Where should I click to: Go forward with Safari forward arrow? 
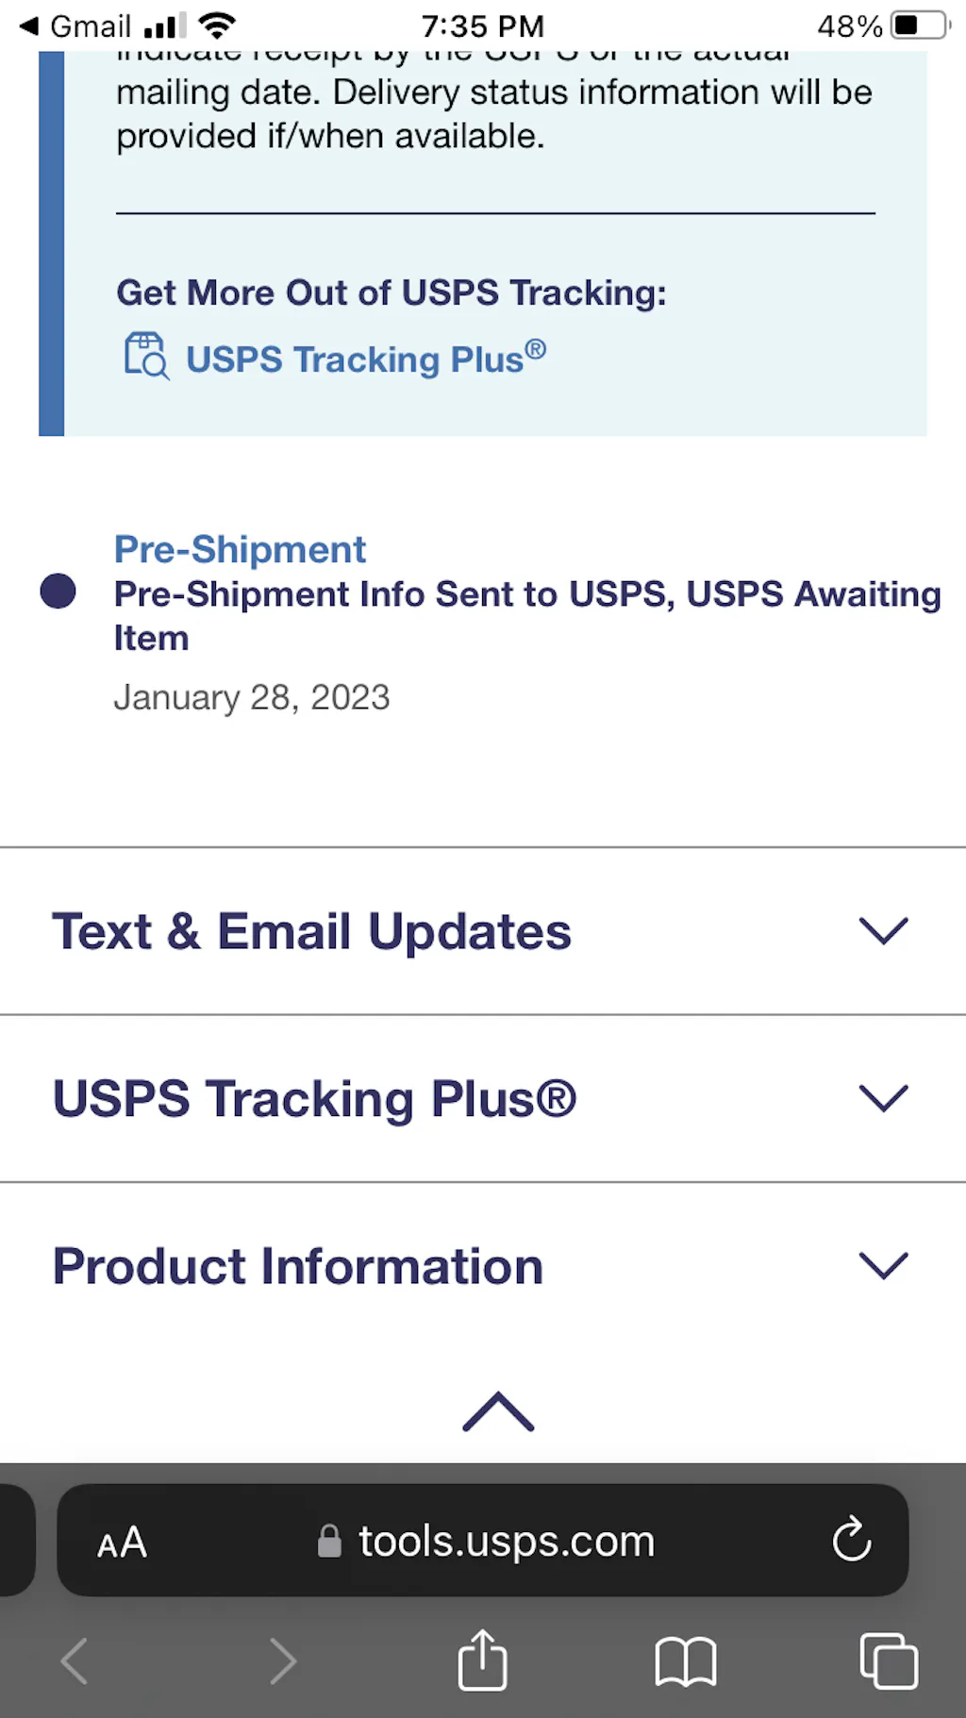282,1661
